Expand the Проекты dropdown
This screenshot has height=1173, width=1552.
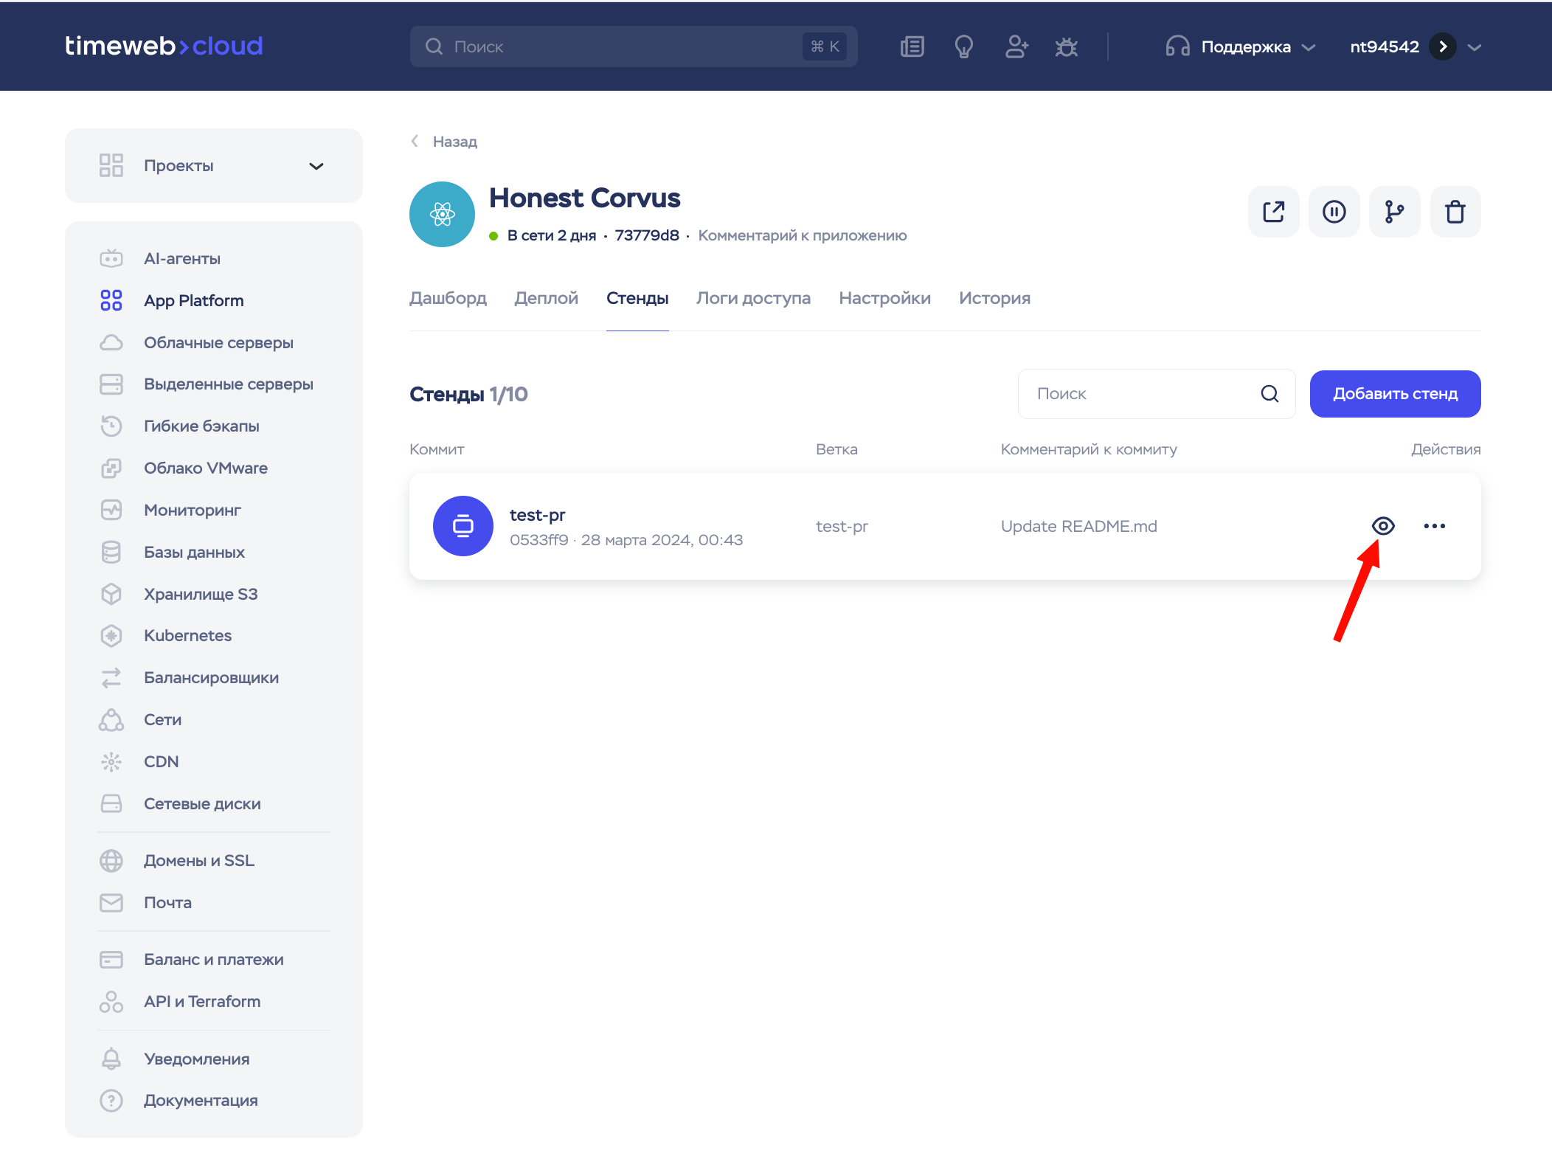click(x=316, y=166)
